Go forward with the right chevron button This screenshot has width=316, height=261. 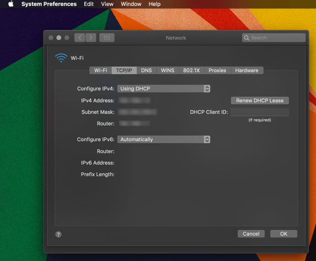(x=91, y=38)
